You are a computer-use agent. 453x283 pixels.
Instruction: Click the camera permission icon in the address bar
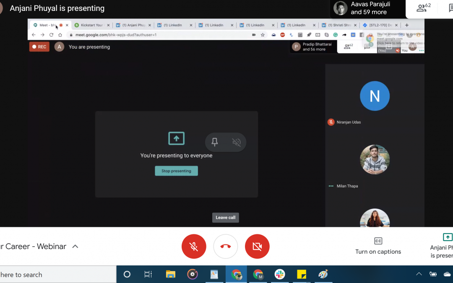[x=254, y=35]
